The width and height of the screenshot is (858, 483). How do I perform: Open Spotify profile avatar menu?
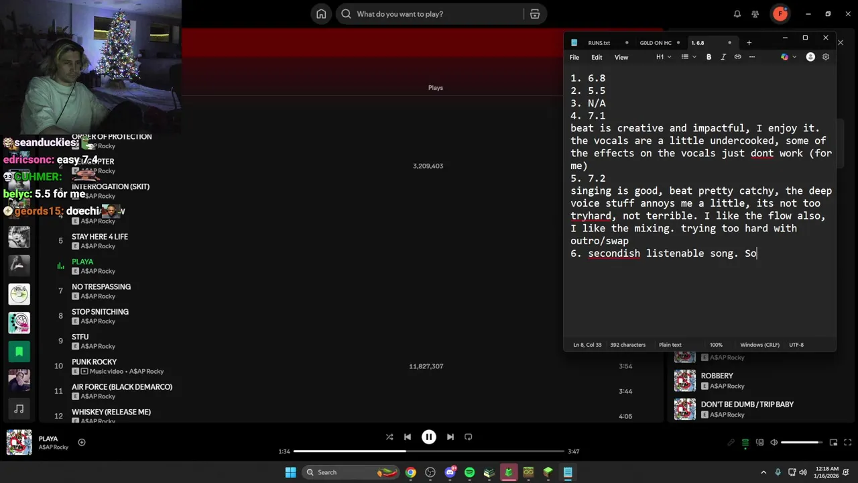(780, 14)
